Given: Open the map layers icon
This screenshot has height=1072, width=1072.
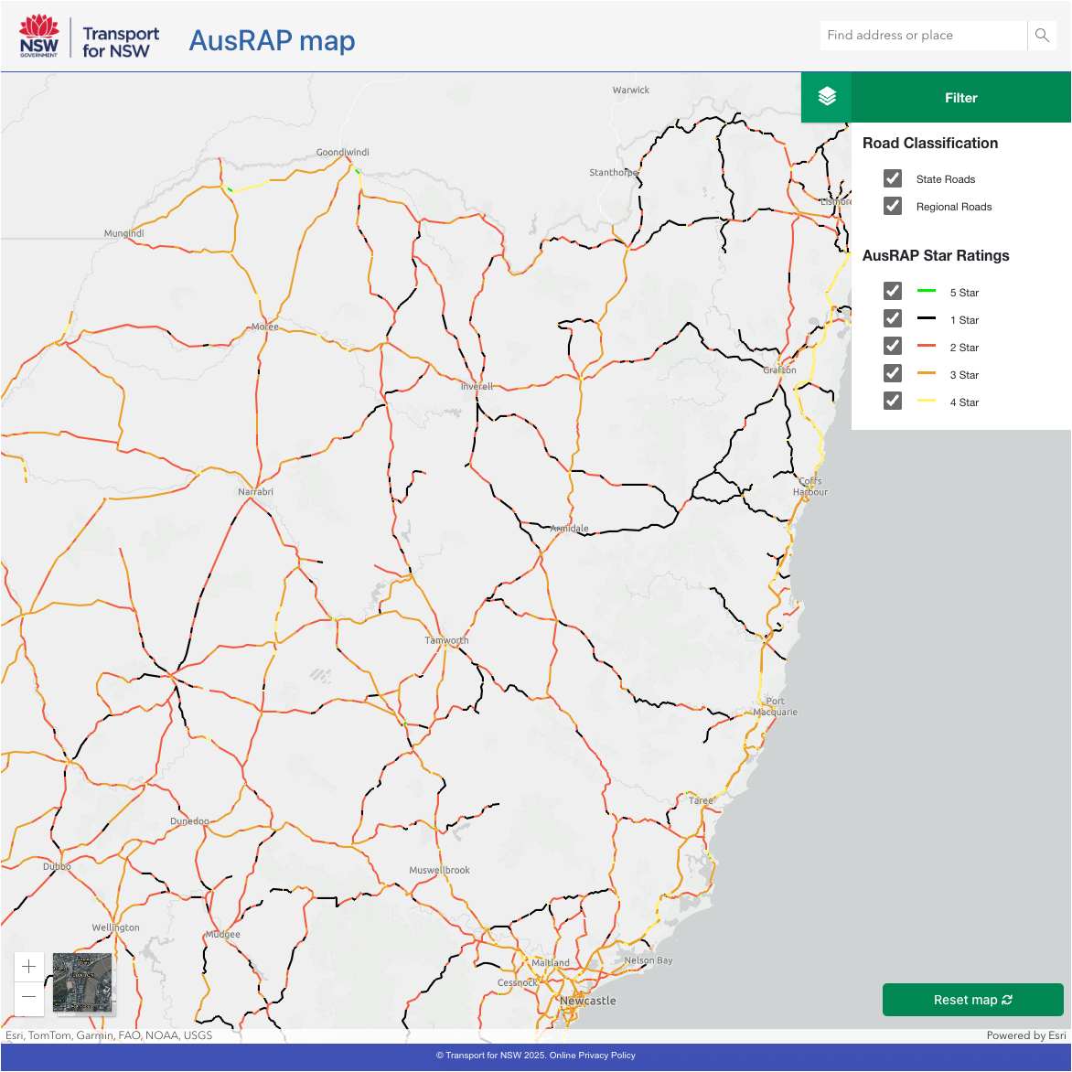Looking at the screenshot, I should (x=827, y=97).
